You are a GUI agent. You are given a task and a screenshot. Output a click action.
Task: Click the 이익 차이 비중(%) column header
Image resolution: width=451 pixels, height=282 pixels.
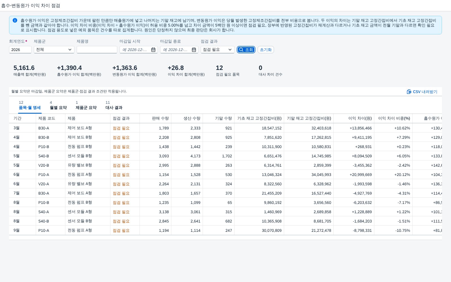click(x=393, y=118)
